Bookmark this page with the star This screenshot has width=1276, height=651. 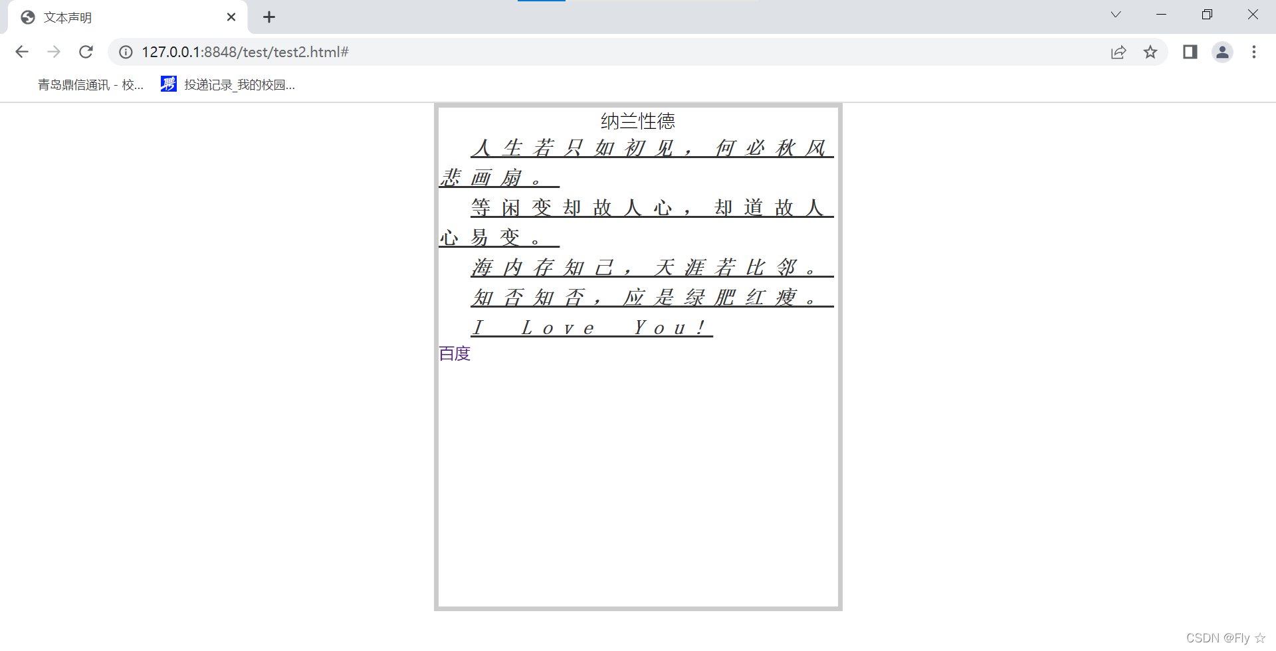pyautogui.click(x=1150, y=52)
